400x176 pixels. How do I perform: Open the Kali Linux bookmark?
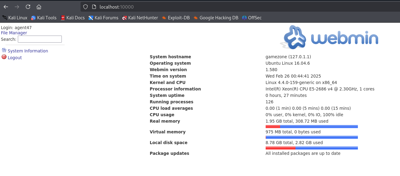tap(15, 18)
